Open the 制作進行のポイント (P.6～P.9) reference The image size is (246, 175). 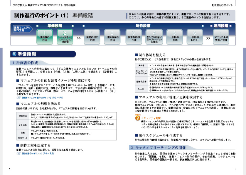tap(39, 153)
